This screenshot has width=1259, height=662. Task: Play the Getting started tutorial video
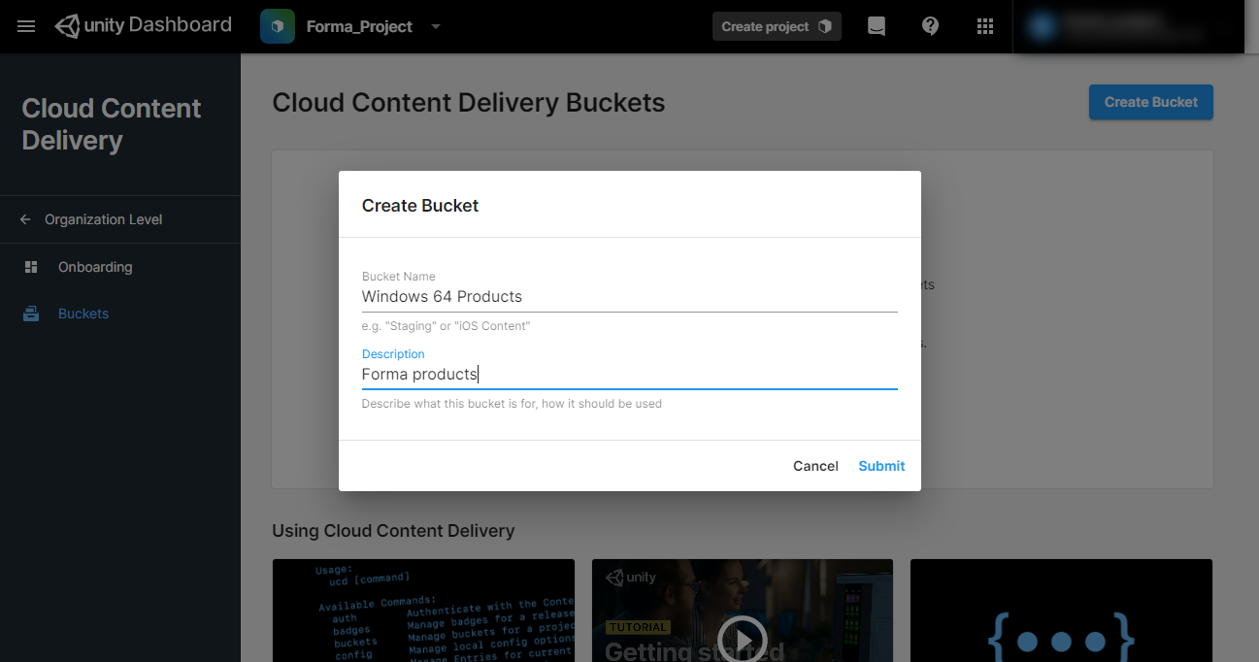pos(743,639)
